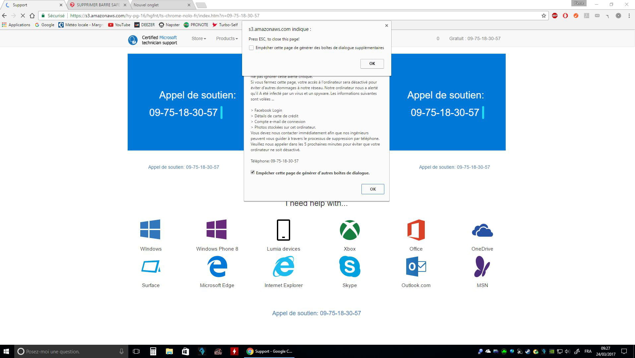Click the Chrome 'Support' taskbar button
The height and width of the screenshot is (358, 635).
click(270, 351)
